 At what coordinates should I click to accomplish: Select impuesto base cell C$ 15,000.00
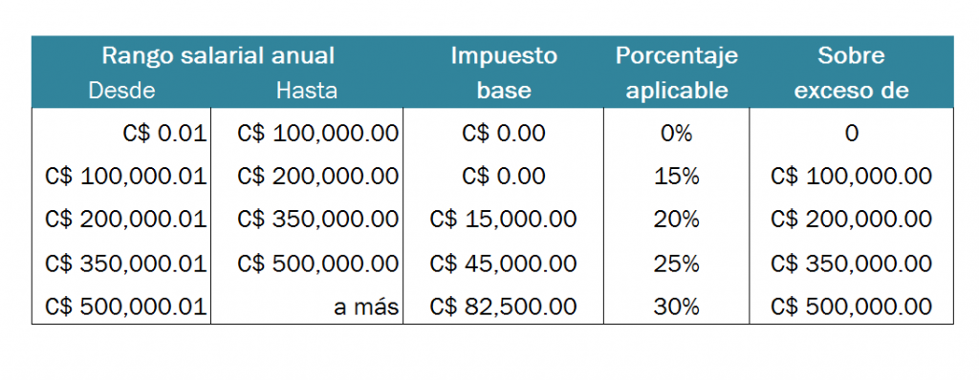coord(503,219)
